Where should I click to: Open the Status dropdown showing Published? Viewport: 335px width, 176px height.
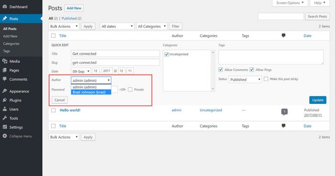pos(245,79)
